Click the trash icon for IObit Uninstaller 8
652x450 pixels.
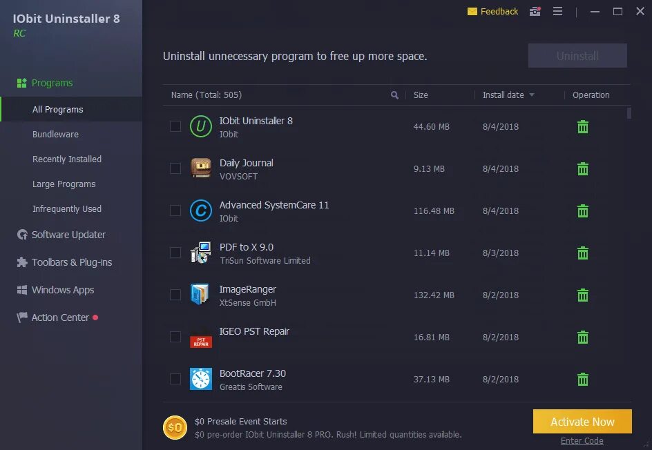coord(582,127)
